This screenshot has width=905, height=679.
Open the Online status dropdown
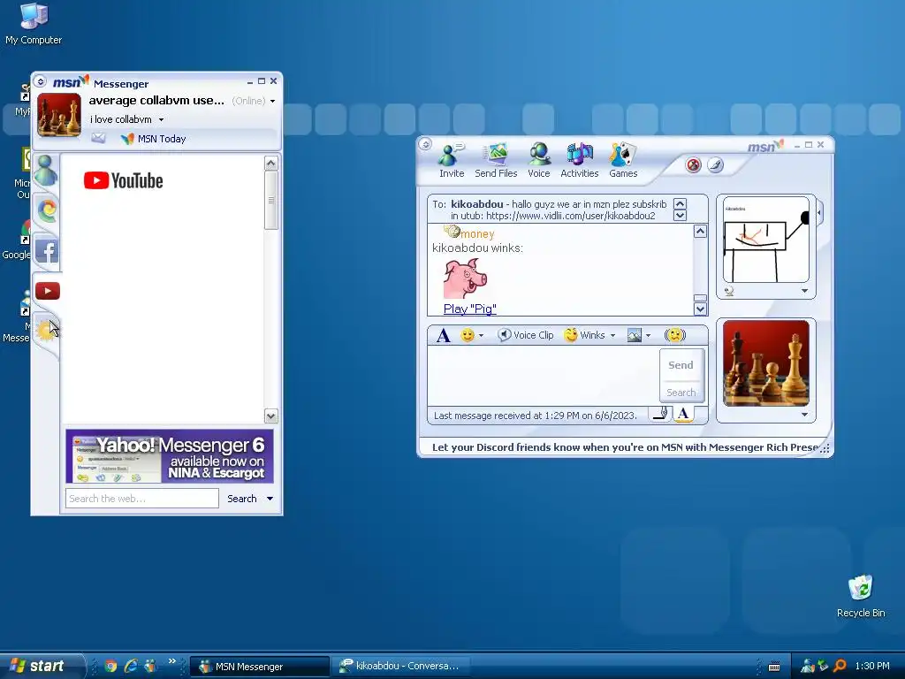272,101
